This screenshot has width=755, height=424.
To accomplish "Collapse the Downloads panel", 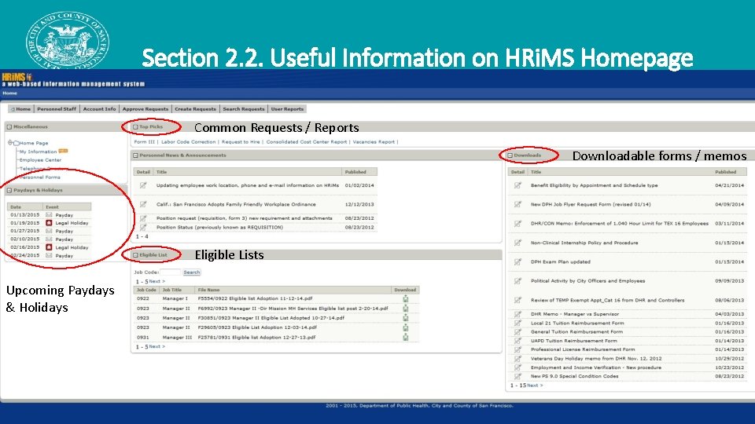I will [510, 155].
